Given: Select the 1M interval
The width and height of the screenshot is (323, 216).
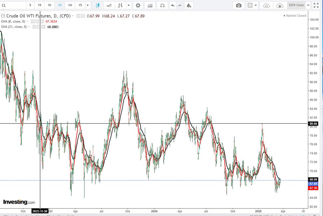Looking at the screenshot, I should (70, 5).
